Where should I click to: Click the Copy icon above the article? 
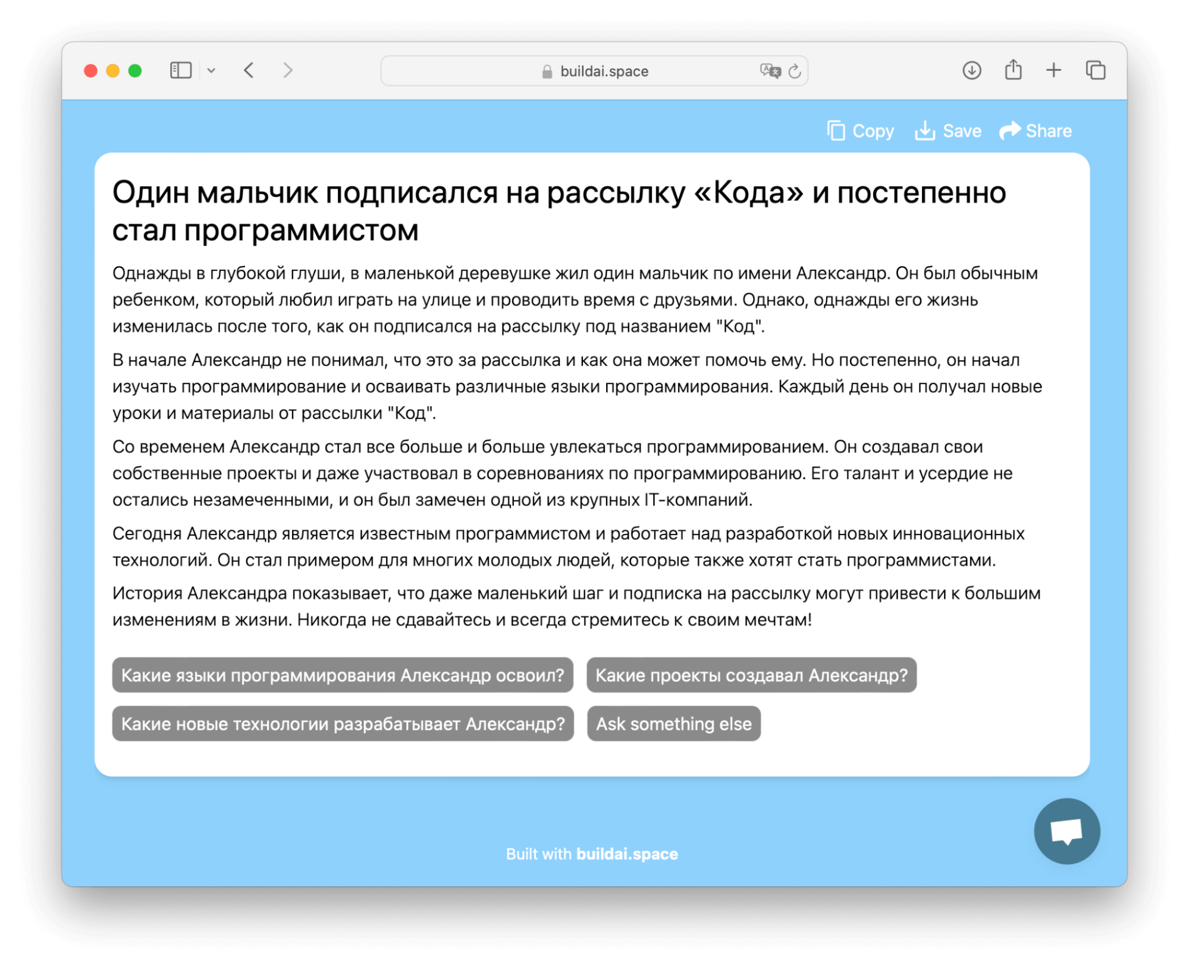(x=836, y=130)
